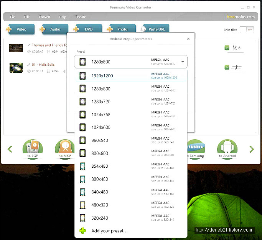Image resolution: width=262 pixels, height=240 pixels.
Task: Select the 640x480 preset
Action: point(131,192)
